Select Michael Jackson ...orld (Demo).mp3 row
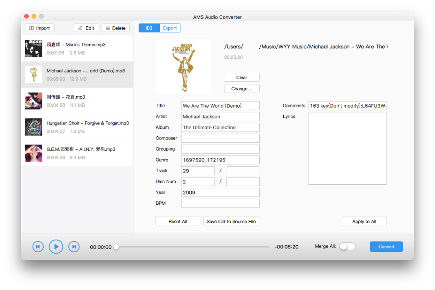 77,75
